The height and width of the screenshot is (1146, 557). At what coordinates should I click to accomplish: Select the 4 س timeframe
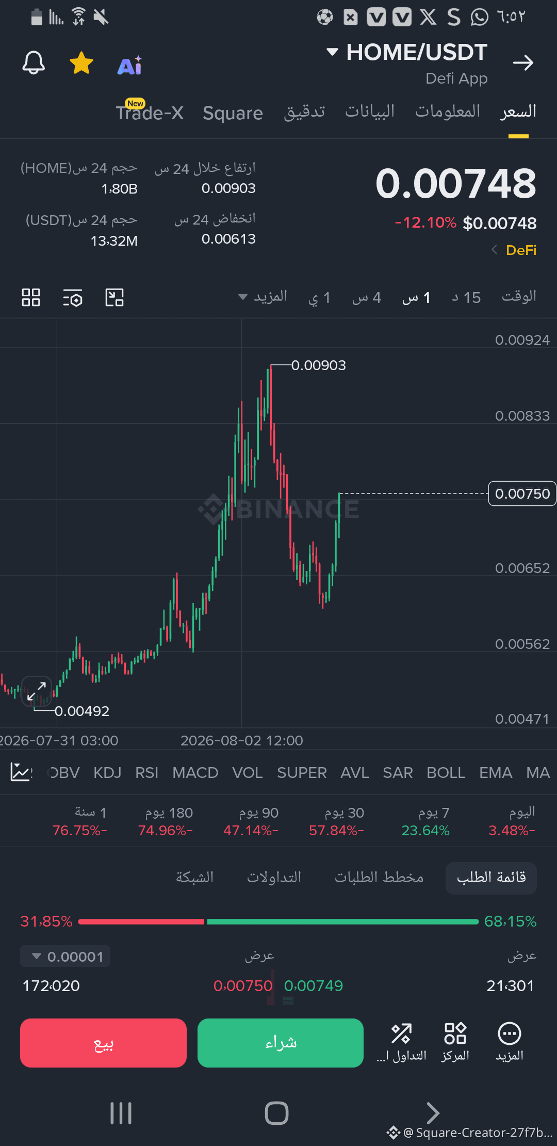click(x=367, y=298)
